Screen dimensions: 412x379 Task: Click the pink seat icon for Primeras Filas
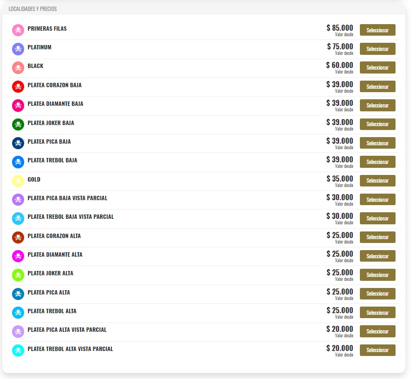click(18, 30)
